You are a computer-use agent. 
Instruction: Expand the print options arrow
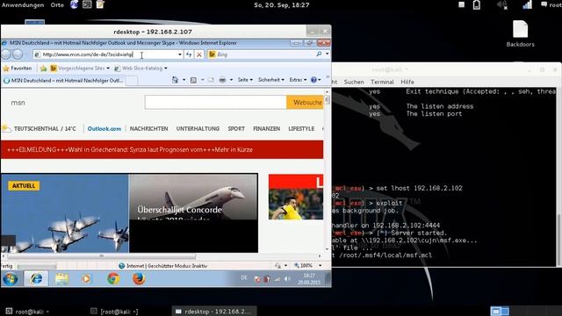coord(231,80)
